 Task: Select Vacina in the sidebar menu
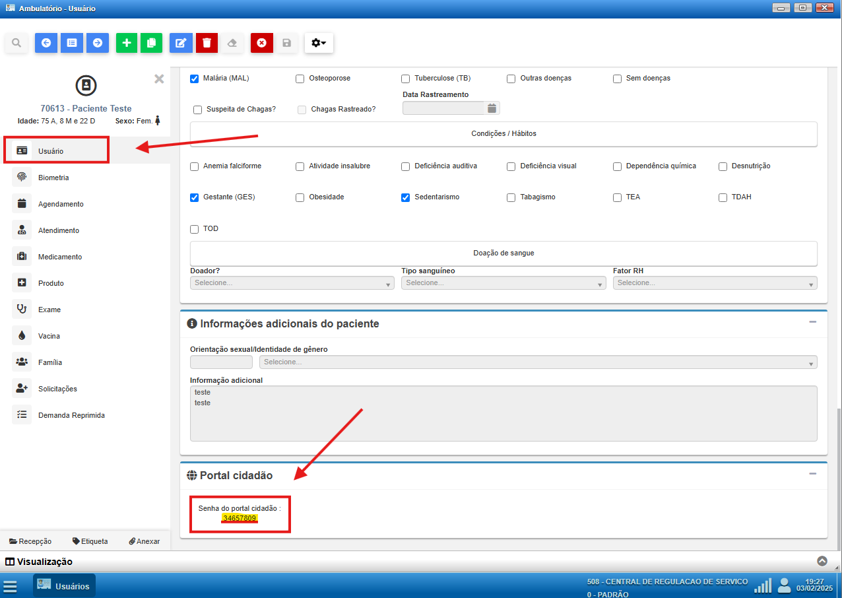tap(49, 336)
